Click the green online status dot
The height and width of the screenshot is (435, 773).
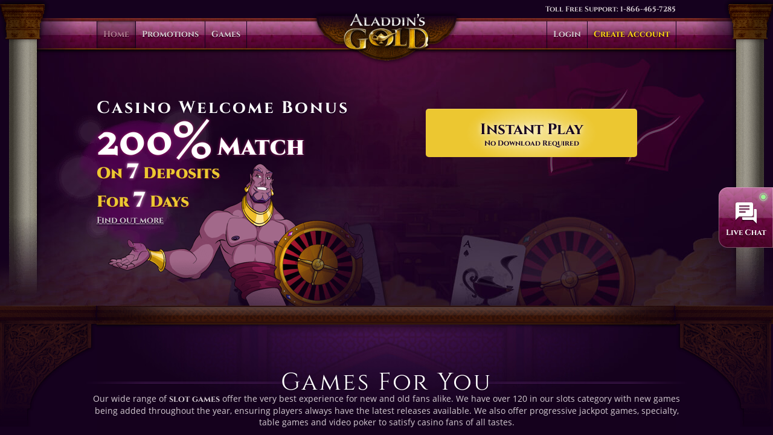(x=763, y=197)
